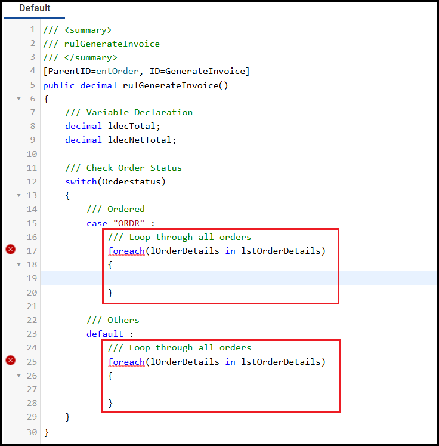Screen dimensions: 439x446
Task: Click 'ldecTotal;' variable on line 8
Action: [134, 126]
